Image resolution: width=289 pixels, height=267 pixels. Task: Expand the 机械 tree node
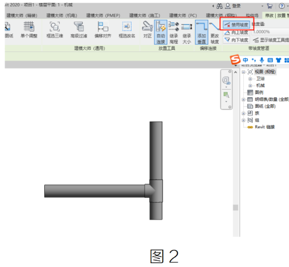[250, 86]
